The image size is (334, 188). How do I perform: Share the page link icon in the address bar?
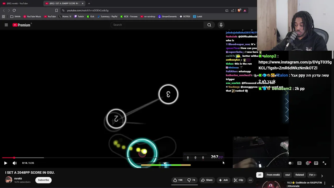233,10
